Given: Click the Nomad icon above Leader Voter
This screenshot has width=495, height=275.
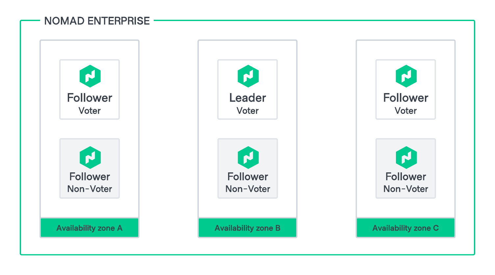Looking at the screenshot, I should coord(248,76).
